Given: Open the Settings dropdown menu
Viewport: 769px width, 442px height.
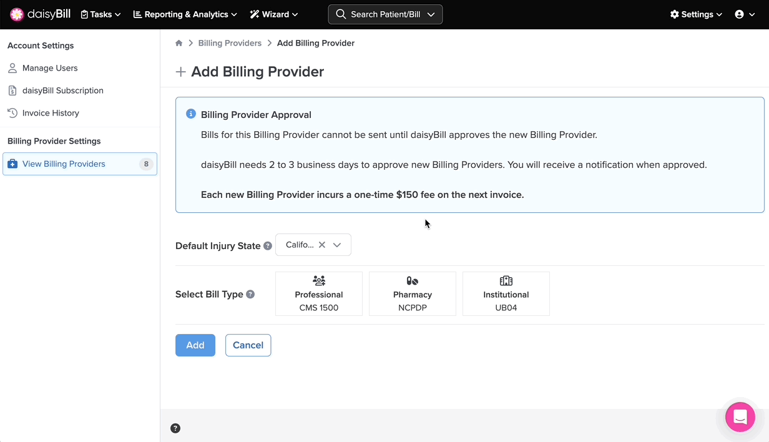Looking at the screenshot, I should point(696,14).
